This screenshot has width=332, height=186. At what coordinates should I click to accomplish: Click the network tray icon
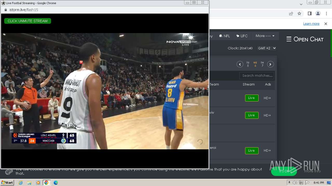coord(301,183)
